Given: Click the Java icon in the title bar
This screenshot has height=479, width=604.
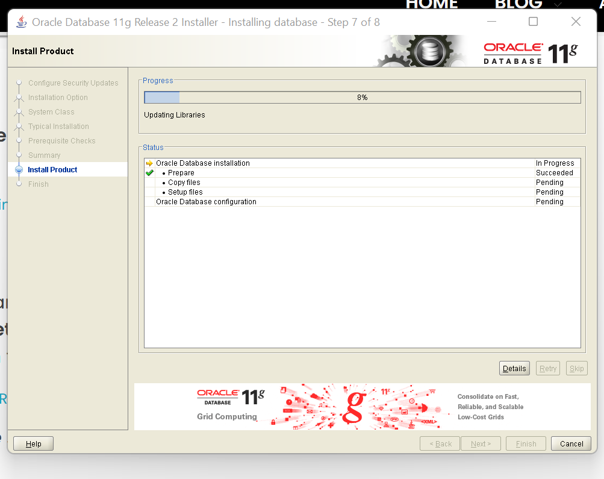Looking at the screenshot, I should pyautogui.click(x=22, y=22).
